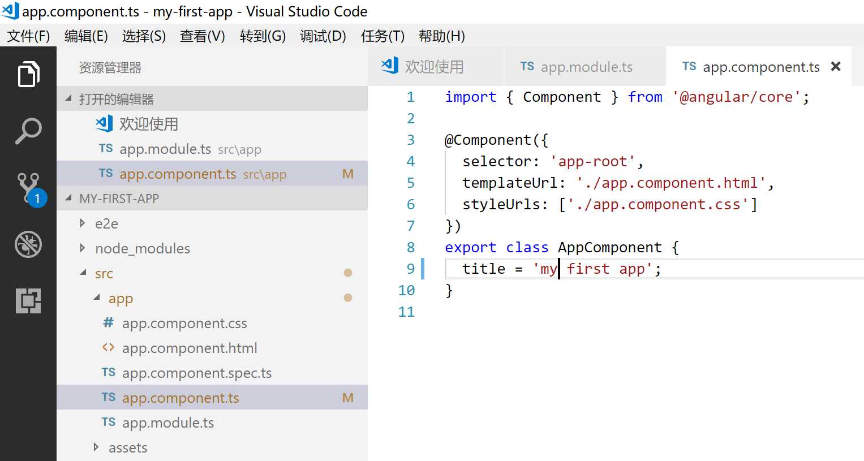Click the 资源管理器 panel title

(x=110, y=67)
